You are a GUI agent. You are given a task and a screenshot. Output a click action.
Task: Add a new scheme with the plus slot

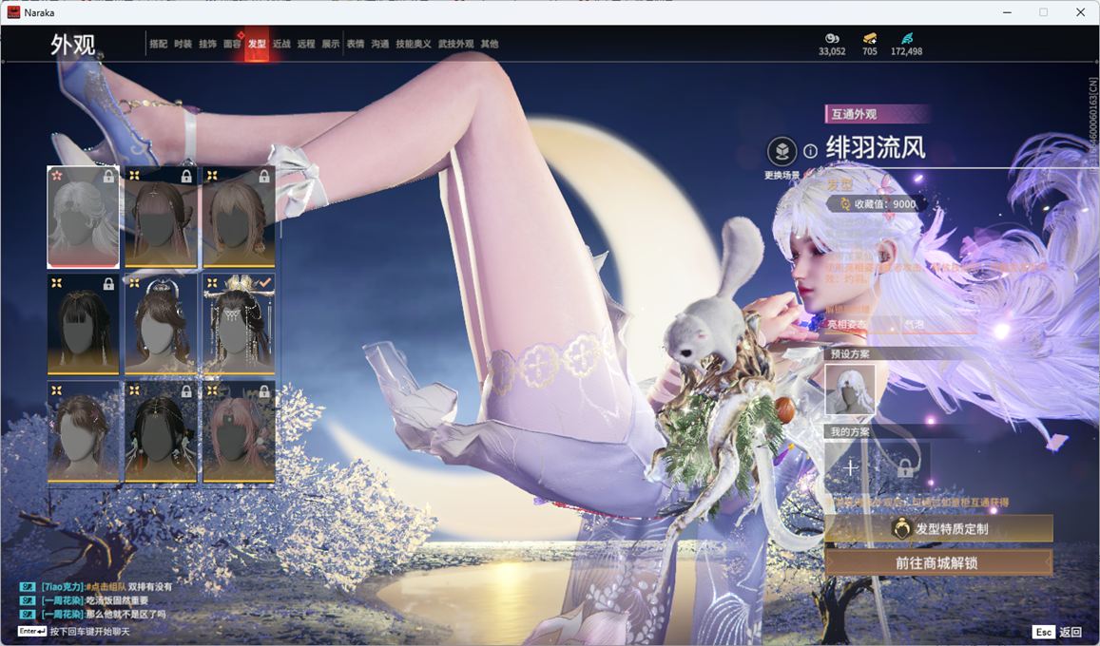tap(850, 467)
